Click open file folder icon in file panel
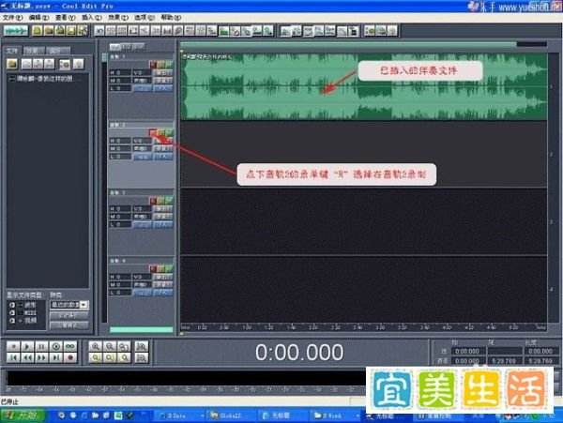 12,64
